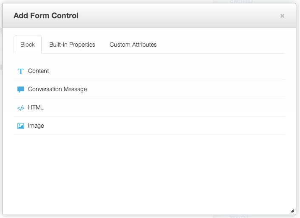Click empty header area right of title

tap(178, 16)
